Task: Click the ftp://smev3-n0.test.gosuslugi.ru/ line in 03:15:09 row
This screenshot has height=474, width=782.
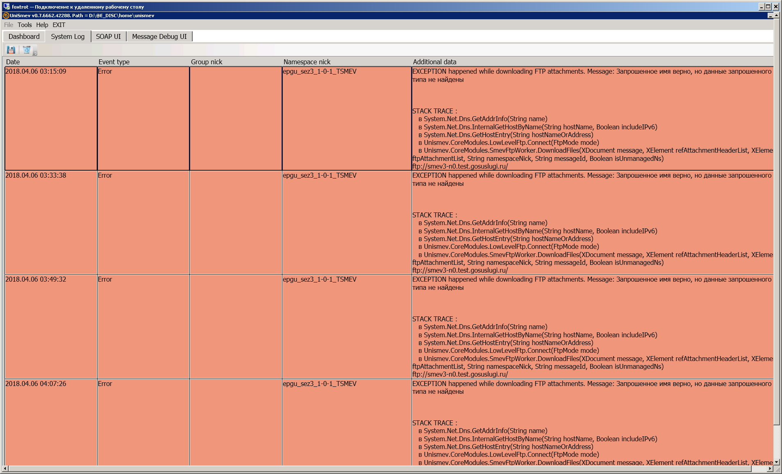Action: pyautogui.click(x=460, y=166)
